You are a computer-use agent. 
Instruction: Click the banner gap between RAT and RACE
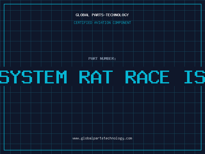pyautogui.click(x=119, y=77)
